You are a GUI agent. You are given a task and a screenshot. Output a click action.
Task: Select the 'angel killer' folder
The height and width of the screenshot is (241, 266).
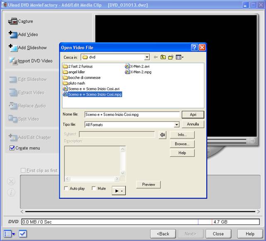click(74, 72)
